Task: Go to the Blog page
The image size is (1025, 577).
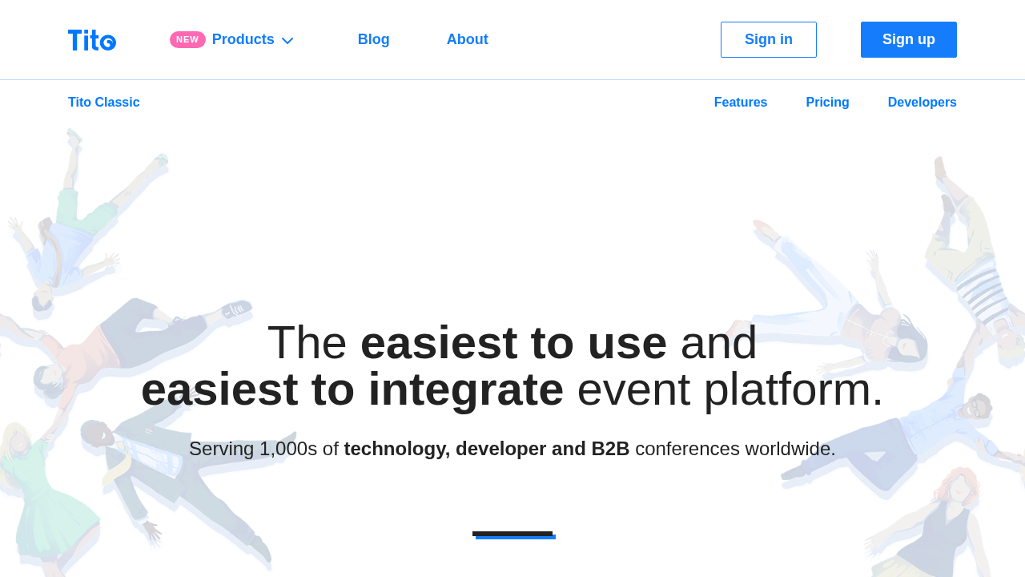Action: coord(374,39)
